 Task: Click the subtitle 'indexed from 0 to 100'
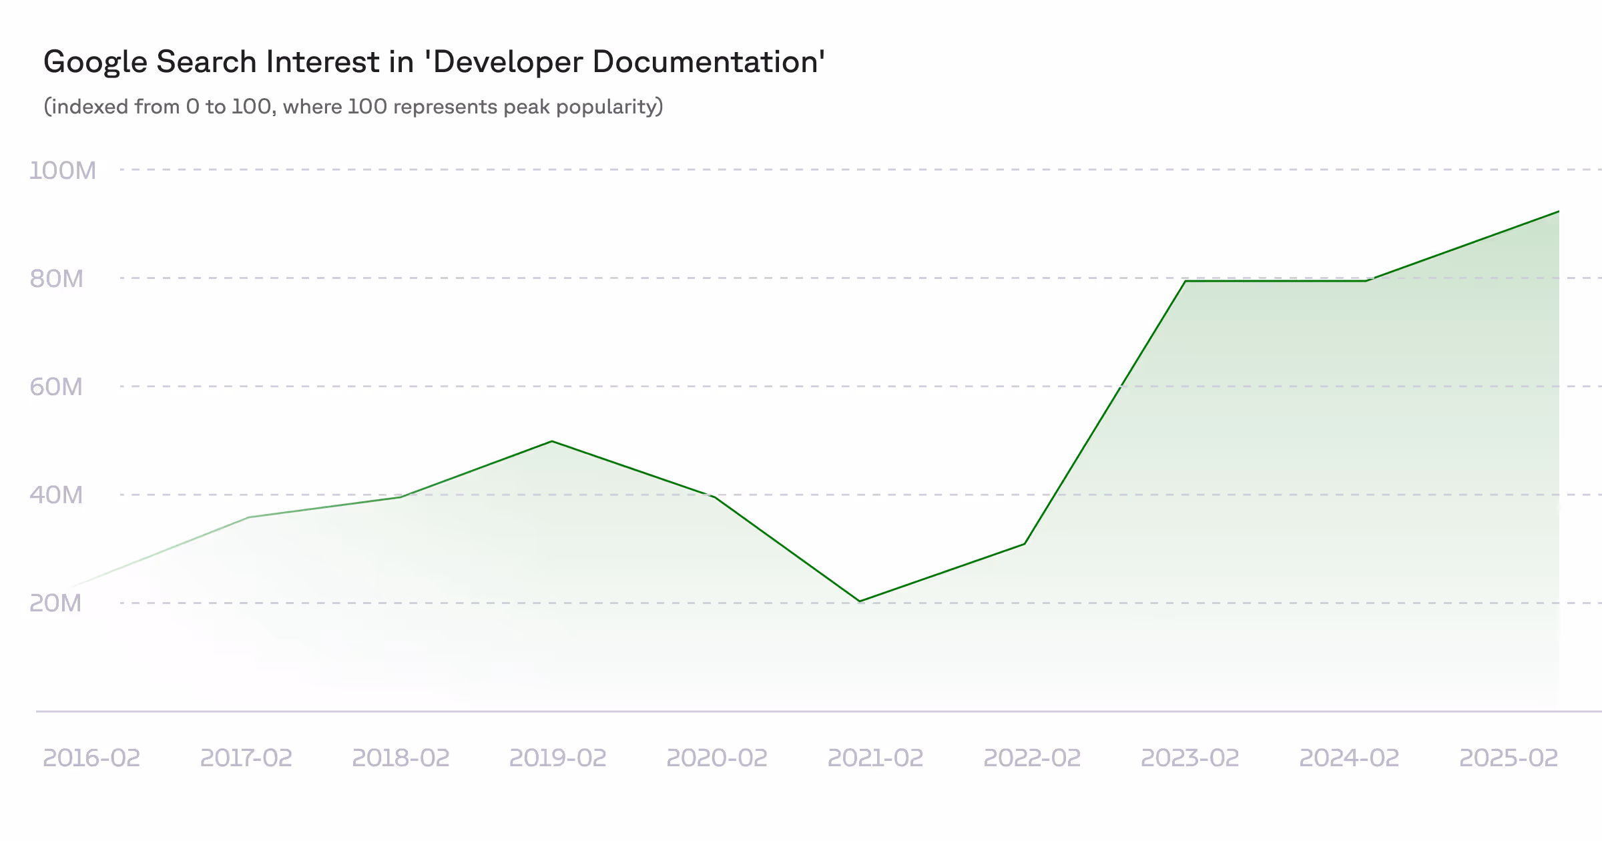click(x=354, y=107)
